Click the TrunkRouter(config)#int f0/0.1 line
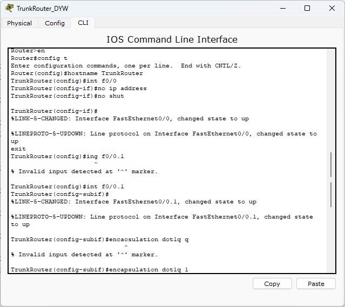 pyautogui.click(x=67, y=187)
